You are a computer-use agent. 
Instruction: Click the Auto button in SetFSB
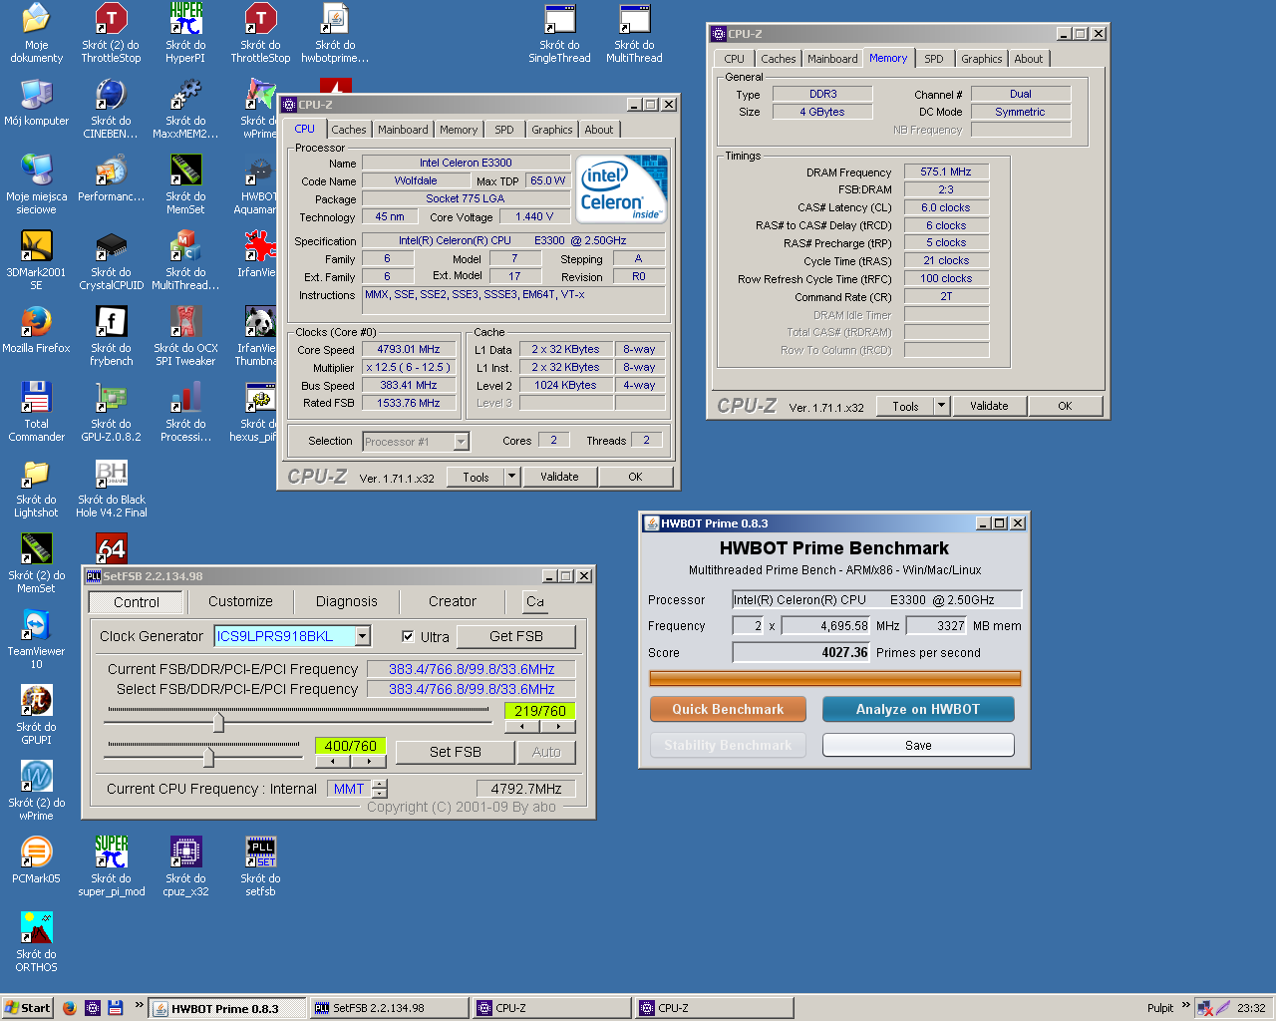pos(546,752)
